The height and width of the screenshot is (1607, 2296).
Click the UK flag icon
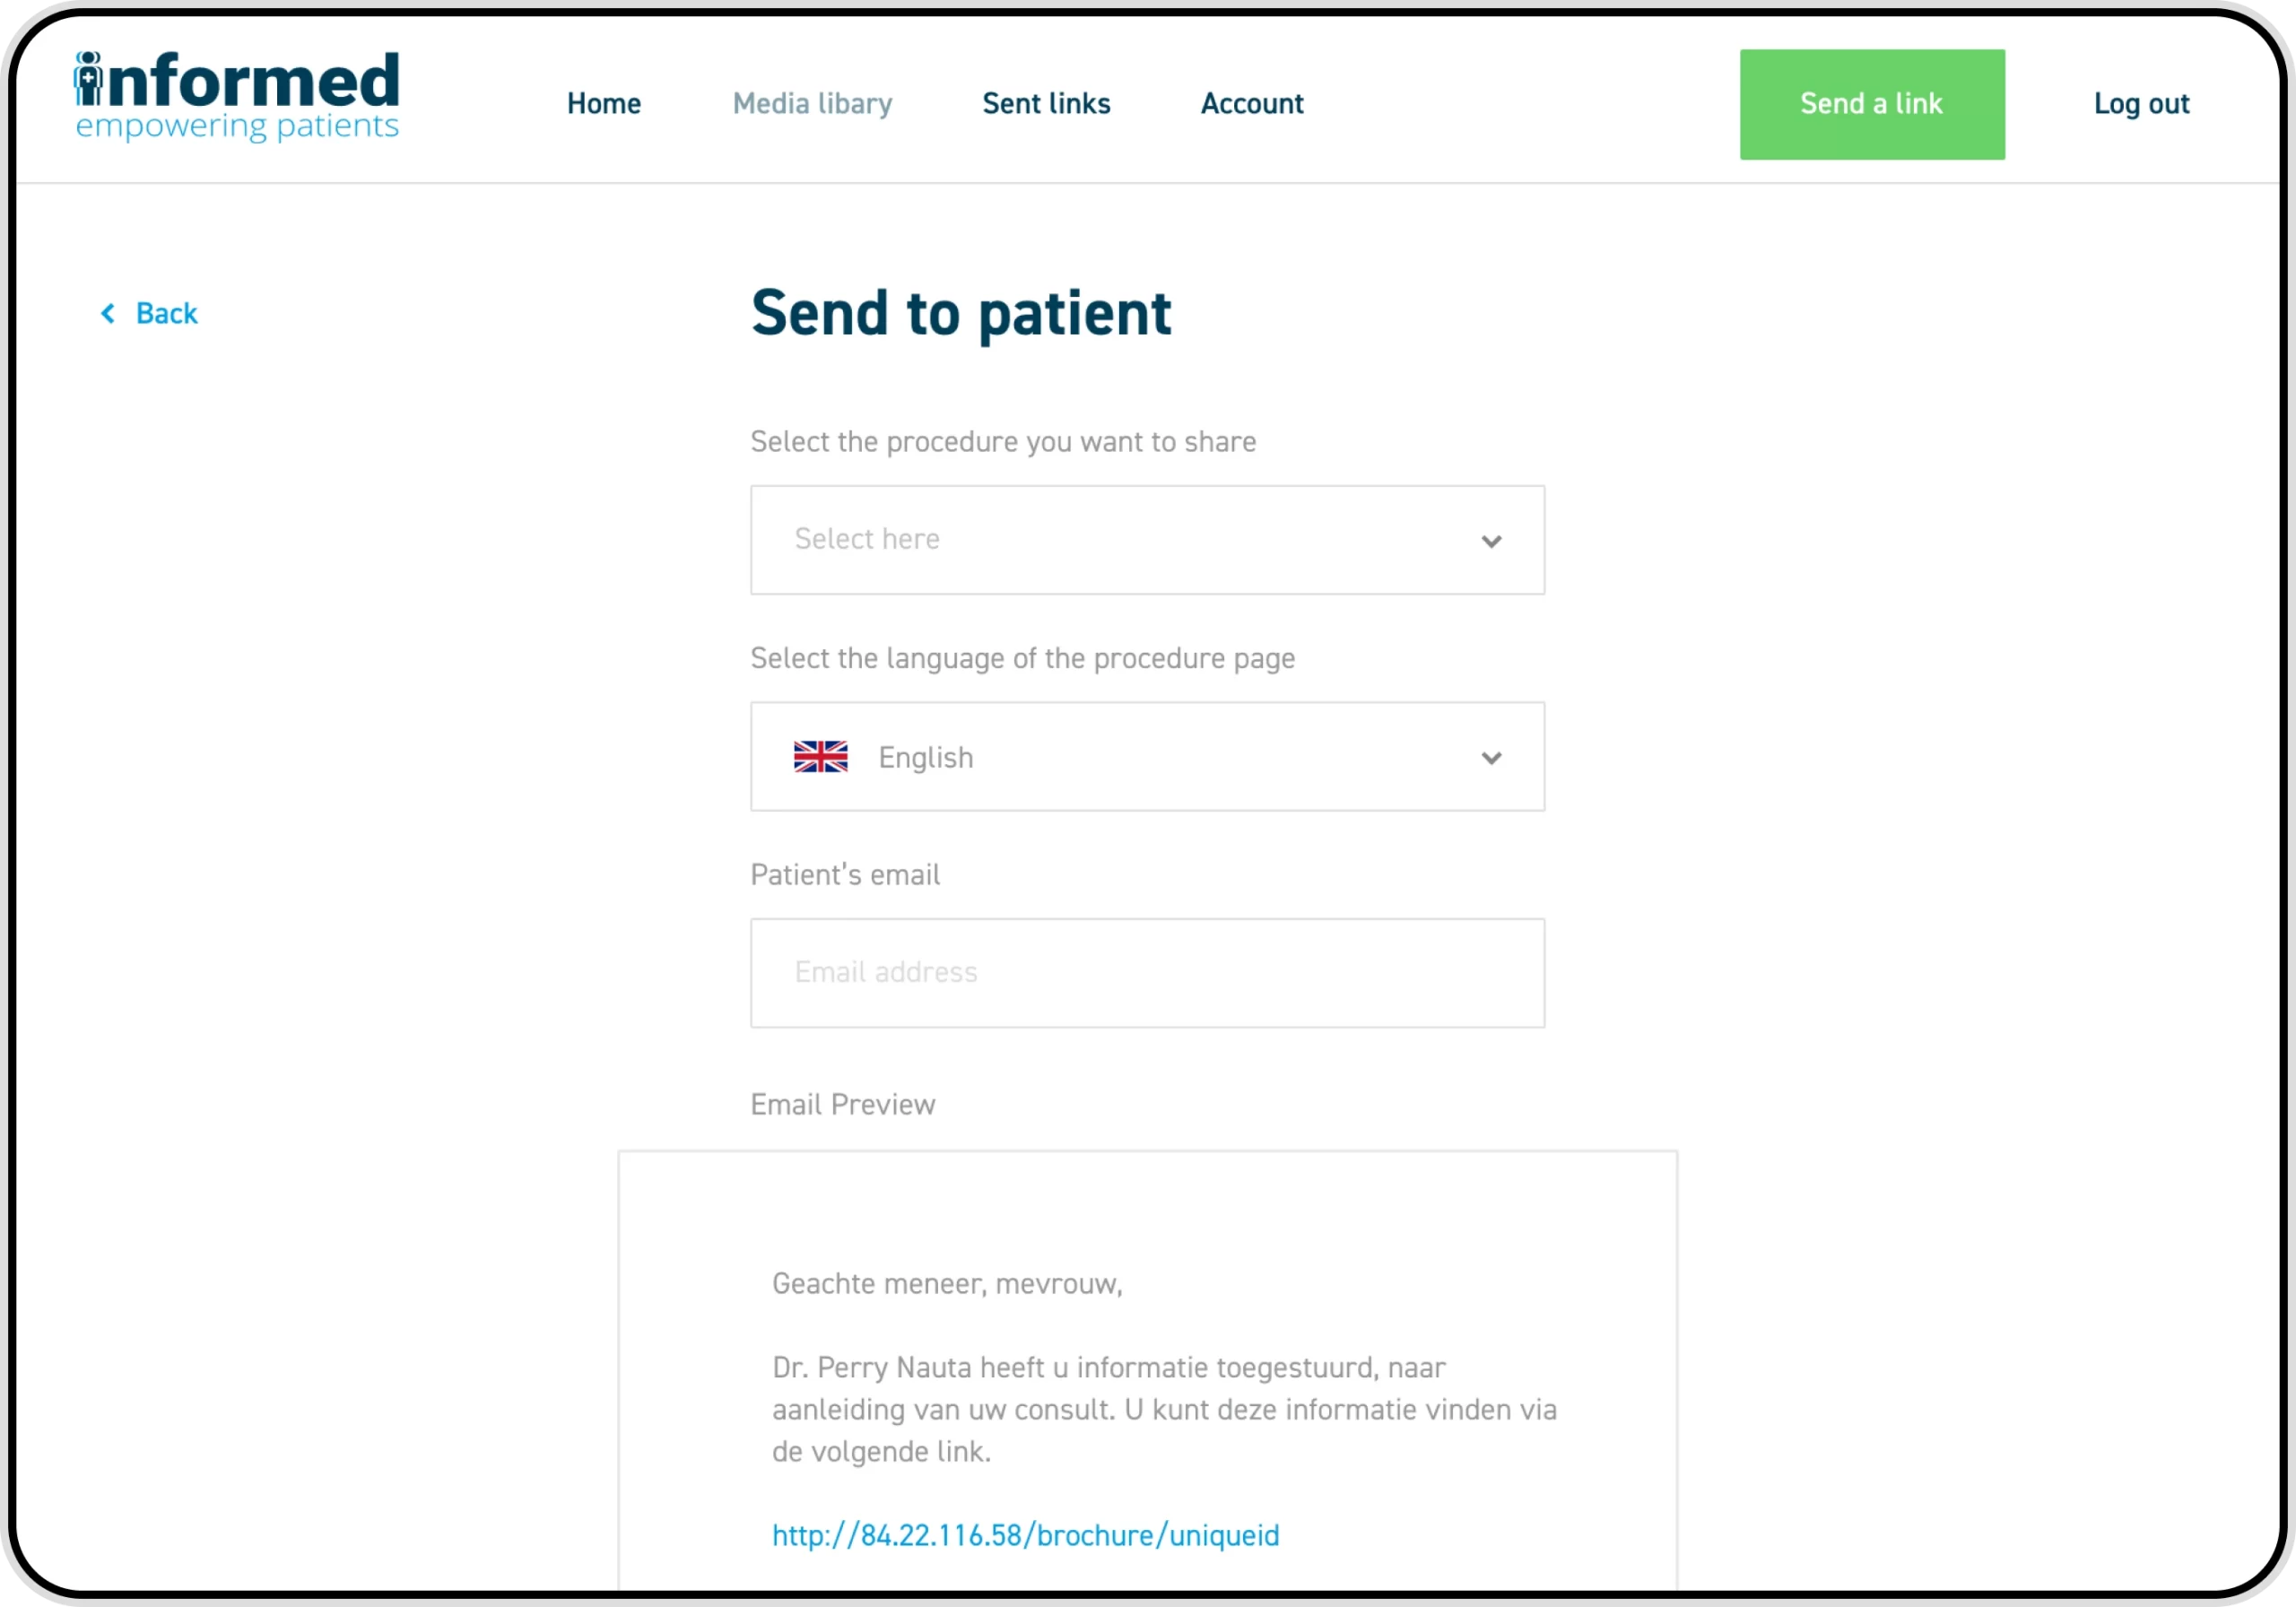tap(820, 757)
